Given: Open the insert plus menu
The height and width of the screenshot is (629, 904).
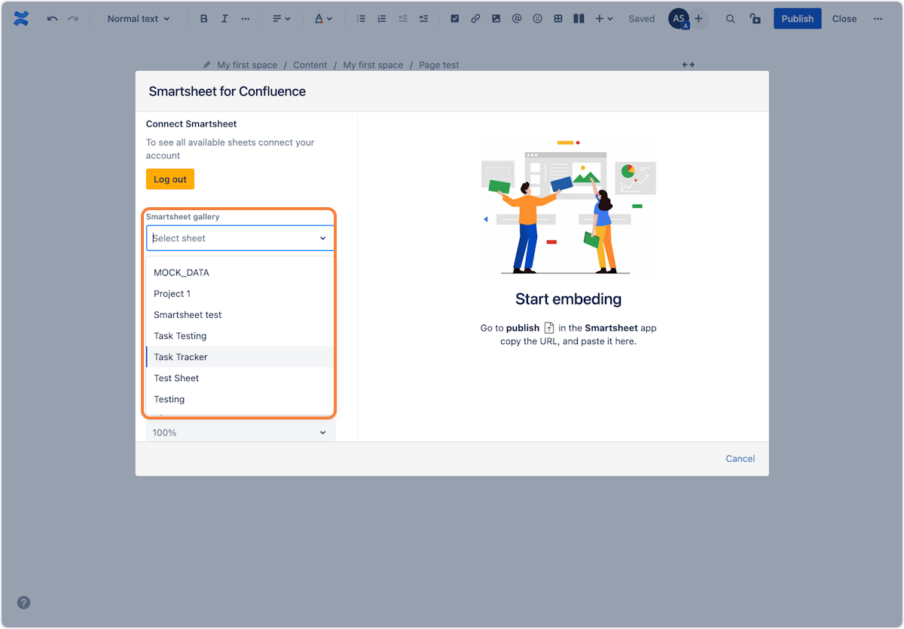Looking at the screenshot, I should pos(603,19).
